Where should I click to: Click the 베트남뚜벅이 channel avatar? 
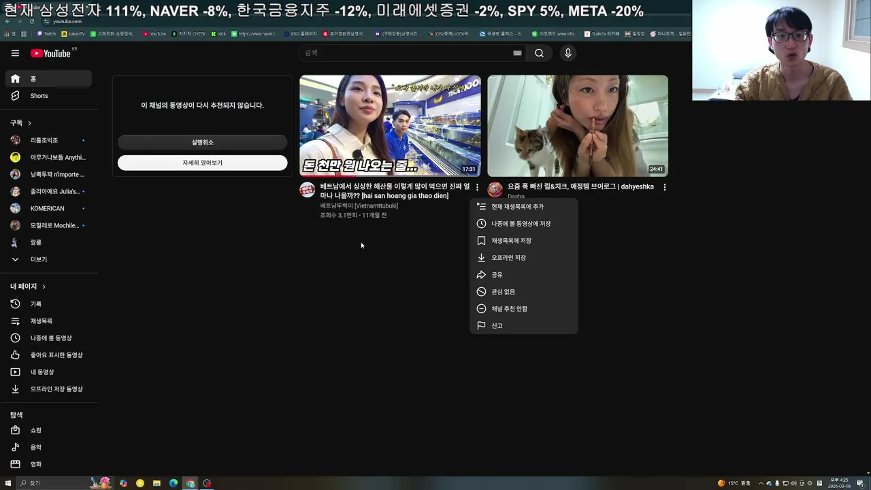point(308,190)
